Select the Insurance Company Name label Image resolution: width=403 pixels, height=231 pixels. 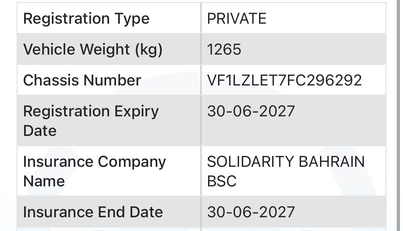pos(95,171)
